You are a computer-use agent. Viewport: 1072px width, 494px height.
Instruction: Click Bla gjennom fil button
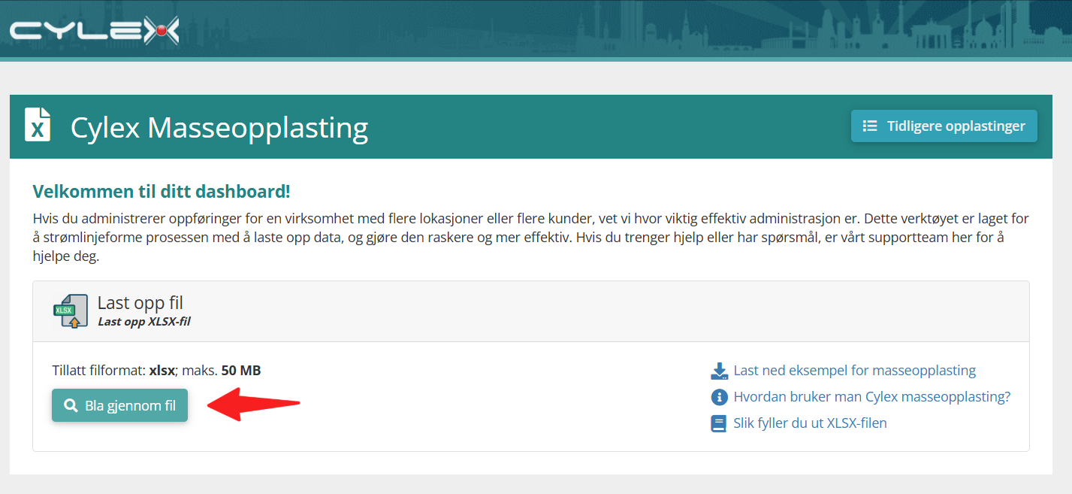click(x=119, y=405)
